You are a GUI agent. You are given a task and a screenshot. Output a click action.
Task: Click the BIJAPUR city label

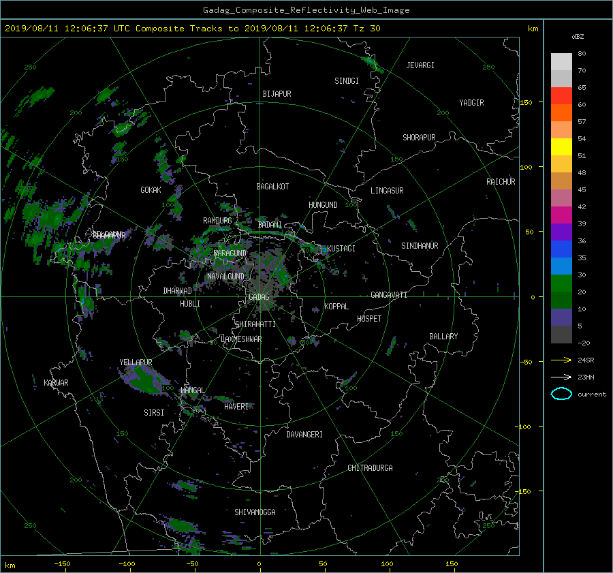pyautogui.click(x=277, y=94)
